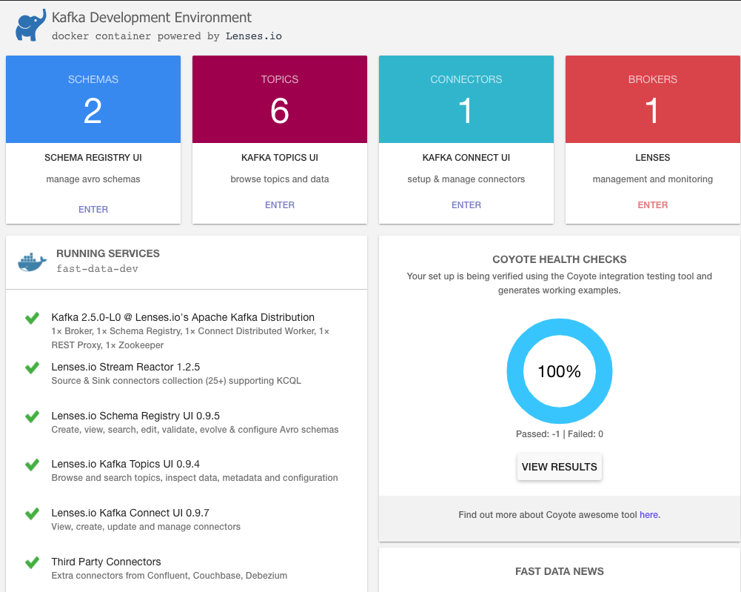
Task: Click green checkmark beside Stream Reactor 1.2.5
Action: 32,367
